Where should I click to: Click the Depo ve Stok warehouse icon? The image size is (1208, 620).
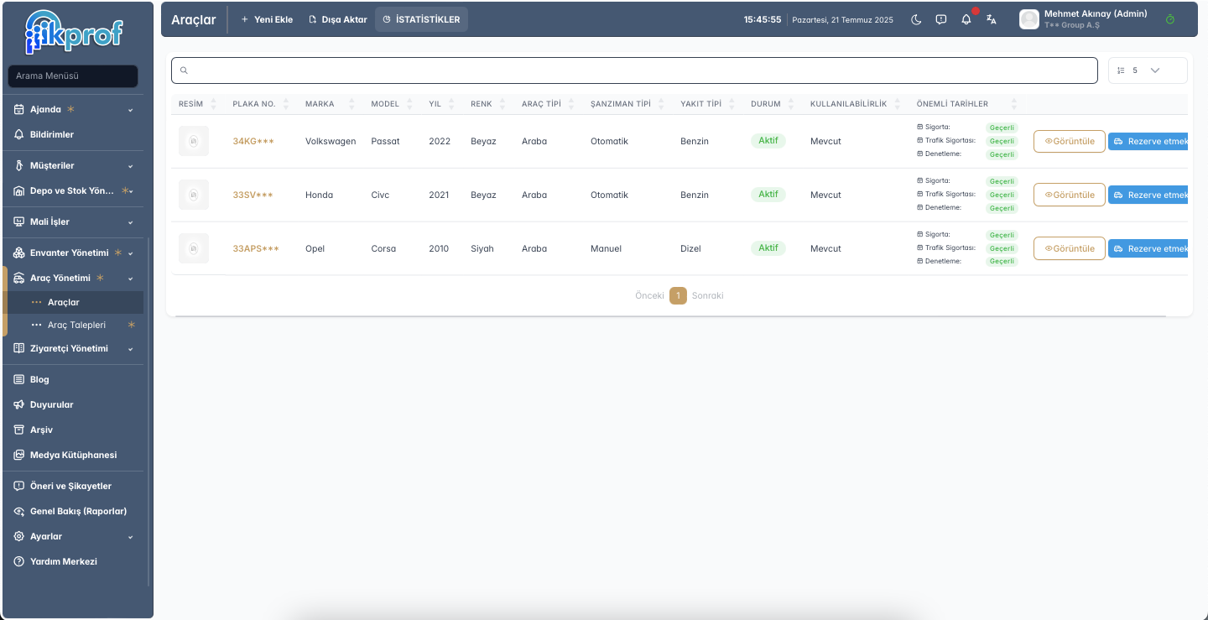[x=19, y=190]
